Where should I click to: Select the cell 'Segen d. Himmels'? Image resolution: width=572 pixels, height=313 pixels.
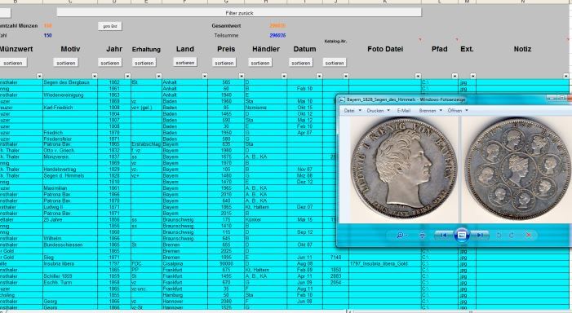(70, 175)
